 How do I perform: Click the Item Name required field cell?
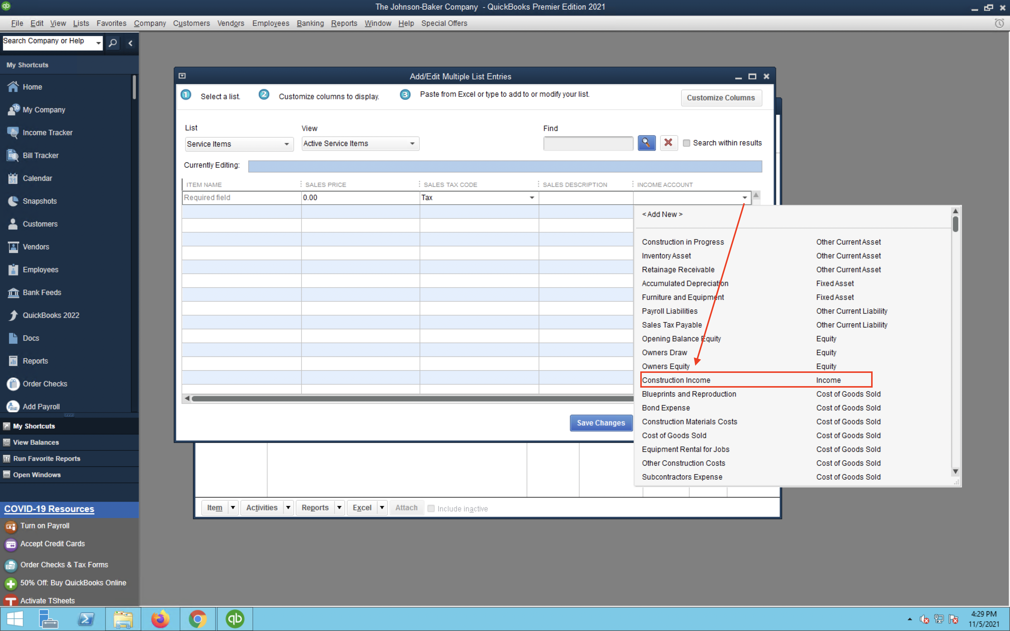pos(242,197)
